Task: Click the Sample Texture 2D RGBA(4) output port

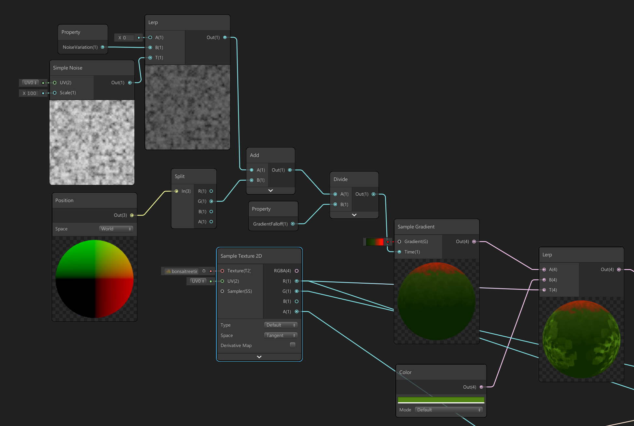Action: (296, 271)
